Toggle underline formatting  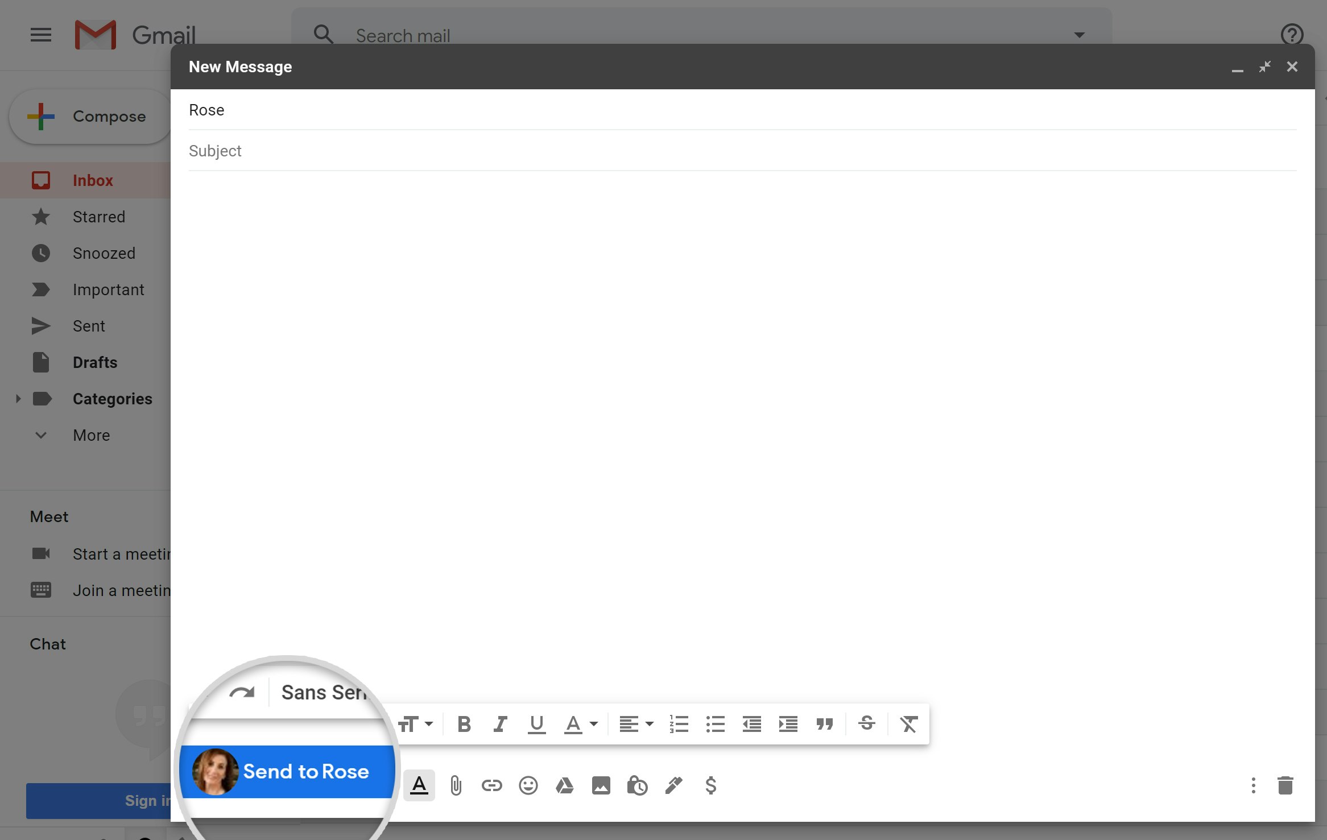536,724
